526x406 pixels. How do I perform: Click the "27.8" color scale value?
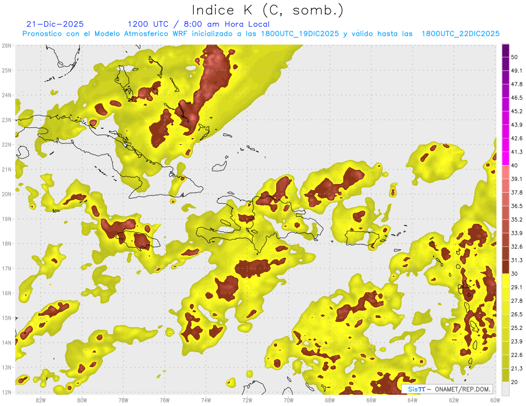tap(516, 301)
